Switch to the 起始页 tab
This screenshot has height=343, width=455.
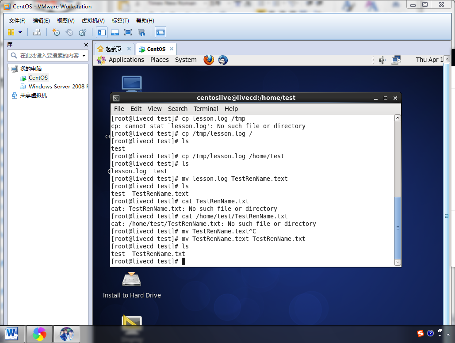tap(112, 49)
